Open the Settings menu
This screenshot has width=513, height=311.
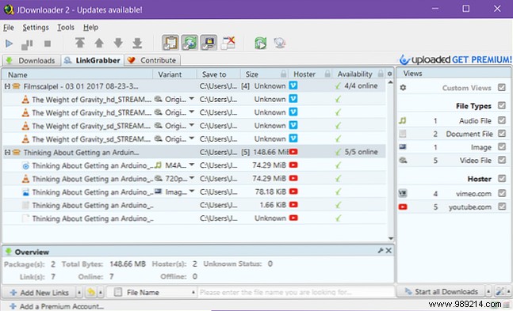pyautogui.click(x=36, y=28)
